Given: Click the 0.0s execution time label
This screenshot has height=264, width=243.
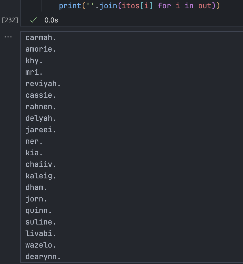Looking at the screenshot, I should point(51,20).
